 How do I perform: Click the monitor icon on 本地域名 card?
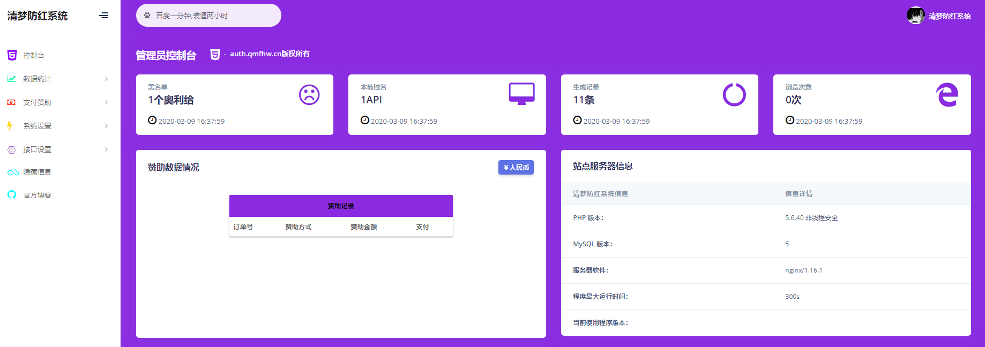click(x=521, y=94)
